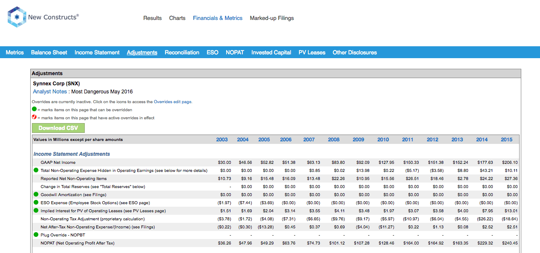Image resolution: width=540 pixels, height=253 pixels.
Task: Click NOPAT 2015 value $240.45
Action: [510, 243]
